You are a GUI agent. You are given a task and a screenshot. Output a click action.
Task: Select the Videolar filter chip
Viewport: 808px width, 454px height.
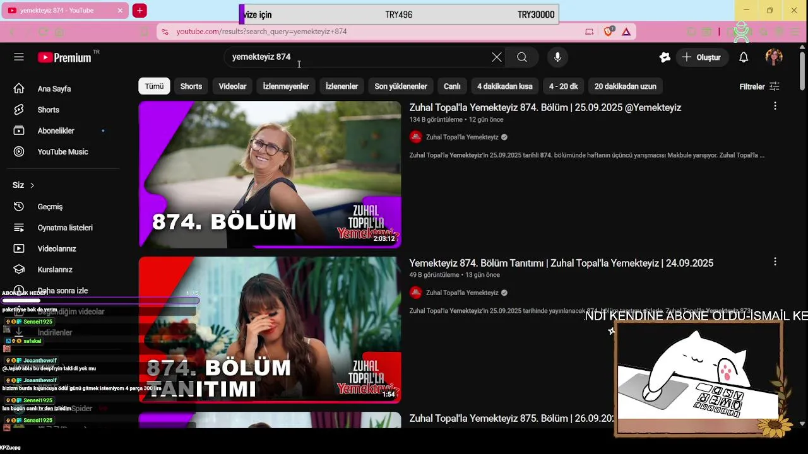click(x=232, y=86)
